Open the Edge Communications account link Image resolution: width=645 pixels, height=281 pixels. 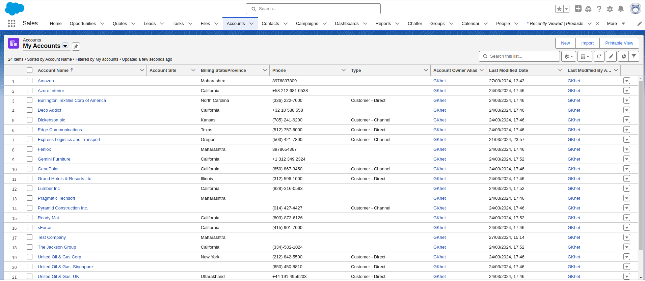(x=60, y=130)
